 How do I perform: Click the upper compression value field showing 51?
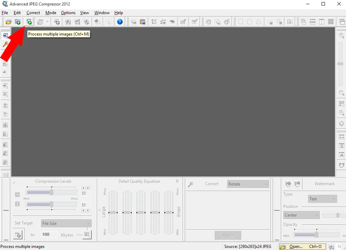(x=85, y=193)
